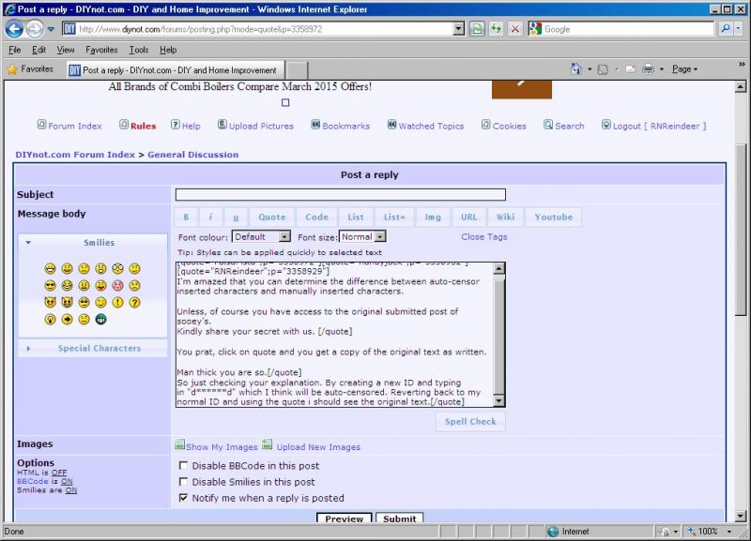Viewport: 751px width, 541px height.
Task: Enable Disable BBCode in this post
Action: (184, 466)
